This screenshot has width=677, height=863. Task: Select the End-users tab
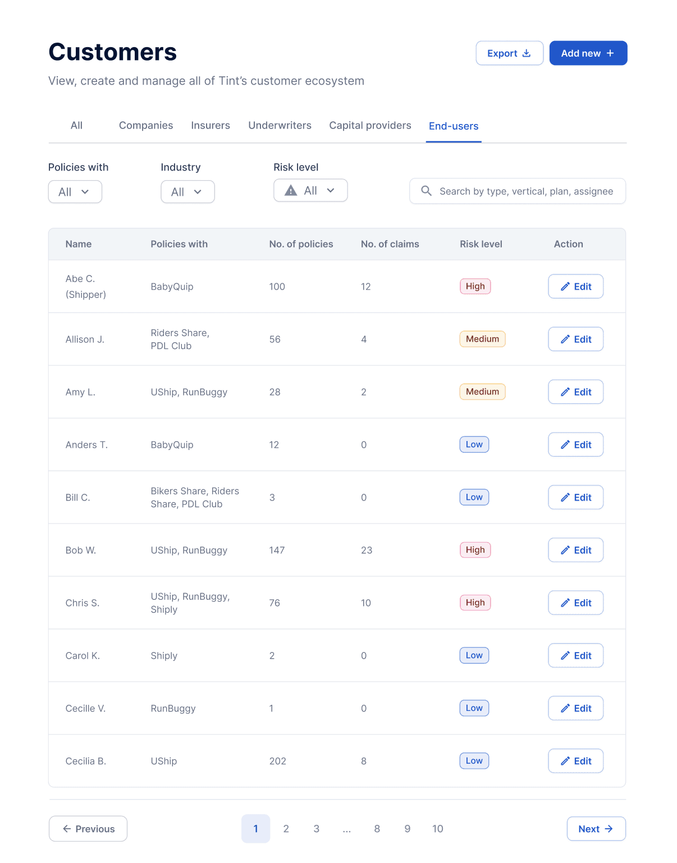point(454,126)
